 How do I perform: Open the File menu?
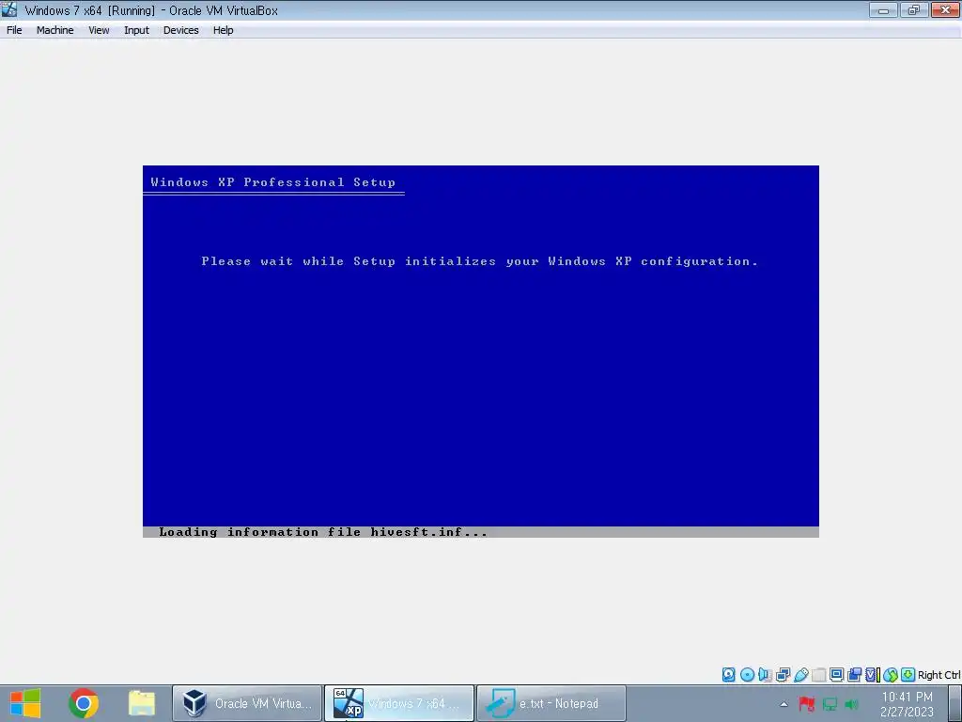click(14, 30)
